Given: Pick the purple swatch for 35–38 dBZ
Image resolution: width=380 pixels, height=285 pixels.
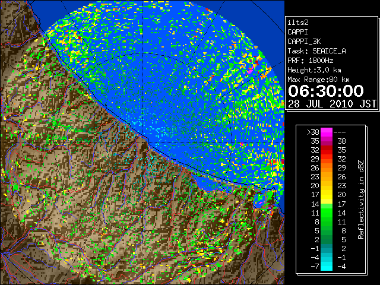Looking at the screenshot, I should click(327, 141).
